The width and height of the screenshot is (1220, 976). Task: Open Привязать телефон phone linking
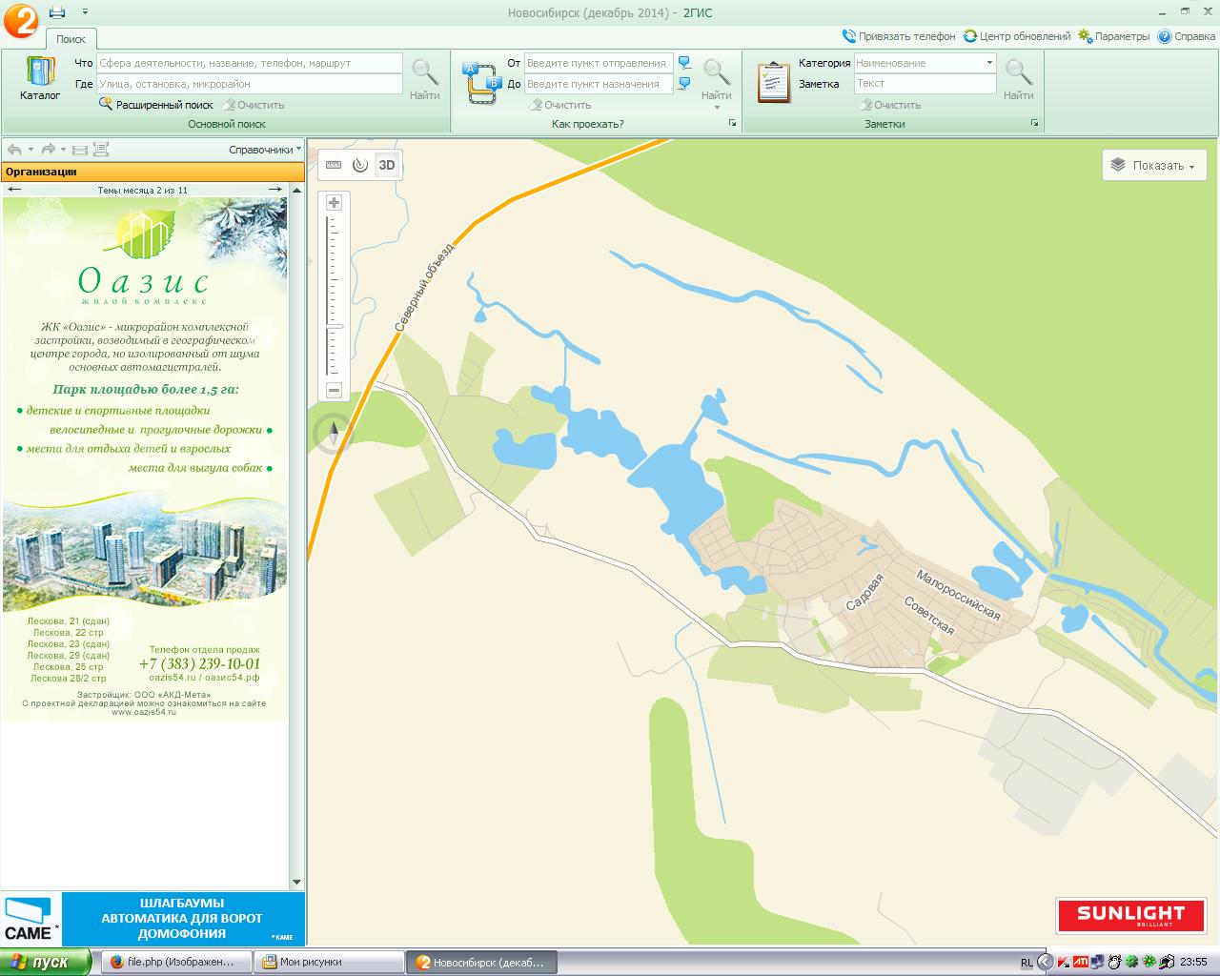tap(899, 36)
